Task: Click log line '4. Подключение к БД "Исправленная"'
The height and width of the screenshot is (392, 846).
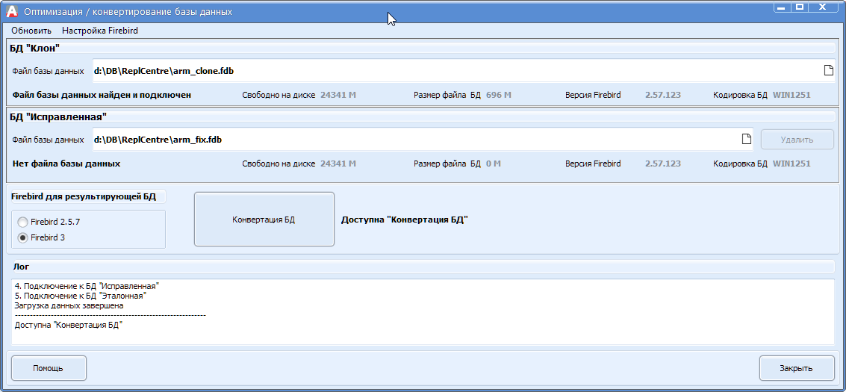Action: (87, 286)
